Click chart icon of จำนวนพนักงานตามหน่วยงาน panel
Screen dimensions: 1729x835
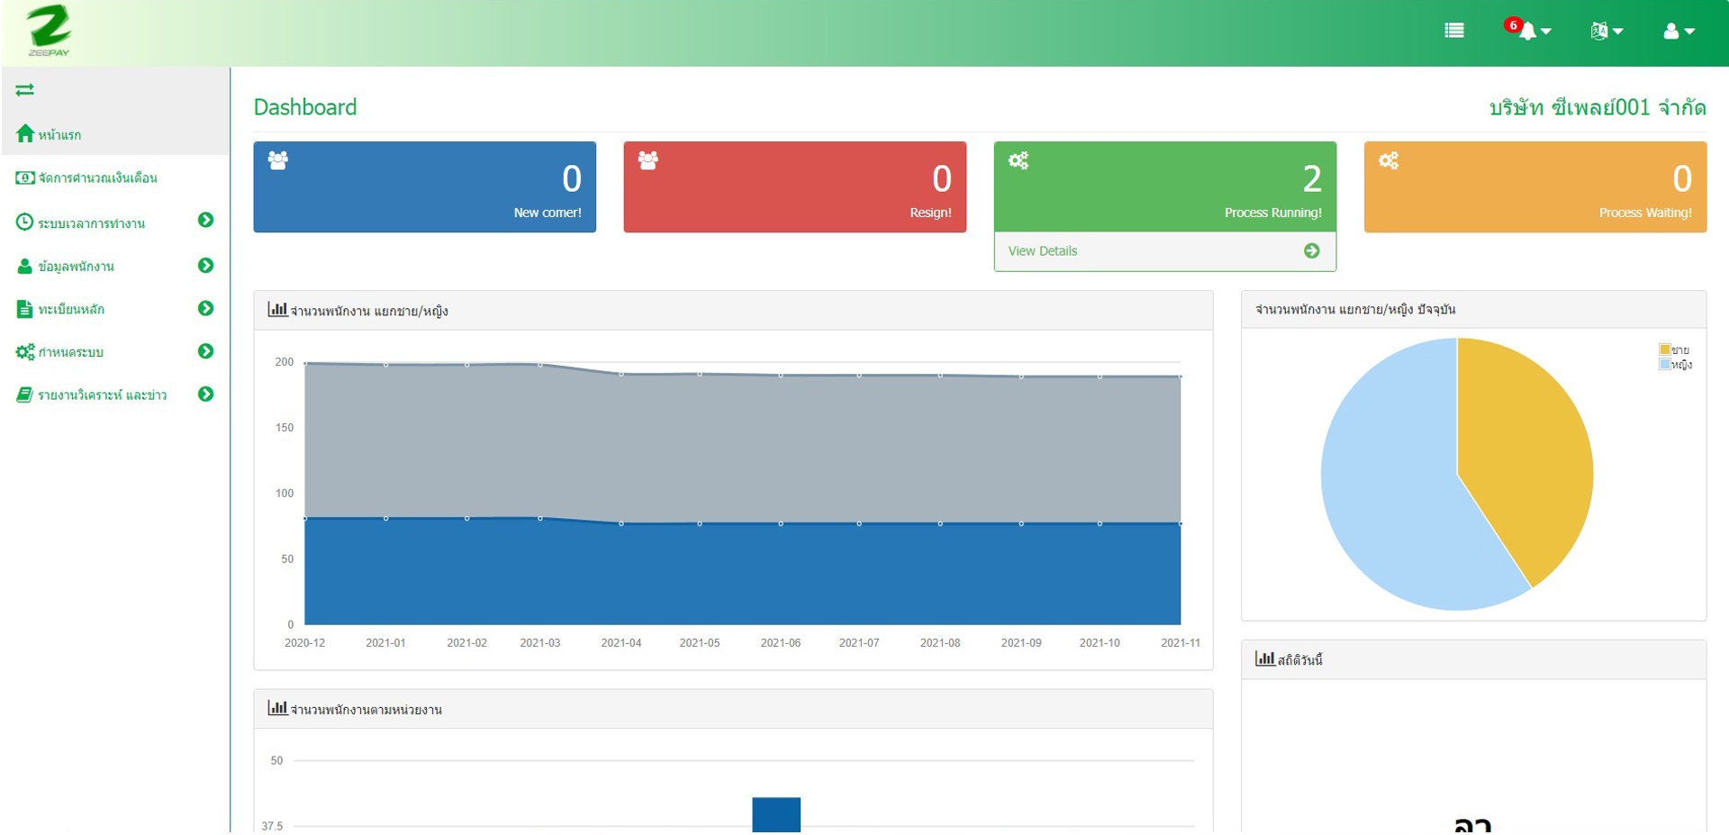click(277, 708)
